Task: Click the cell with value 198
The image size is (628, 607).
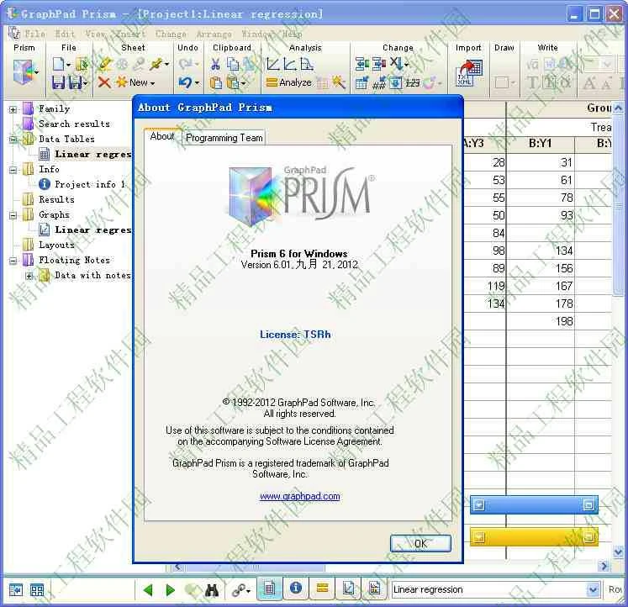Action: [x=540, y=321]
